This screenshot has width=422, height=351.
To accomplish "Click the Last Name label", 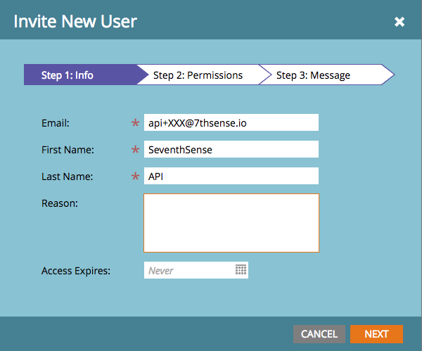I will click(68, 177).
